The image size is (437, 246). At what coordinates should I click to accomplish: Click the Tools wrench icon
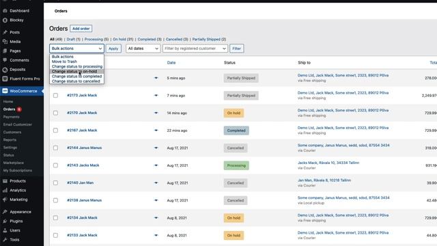(x=5, y=240)
